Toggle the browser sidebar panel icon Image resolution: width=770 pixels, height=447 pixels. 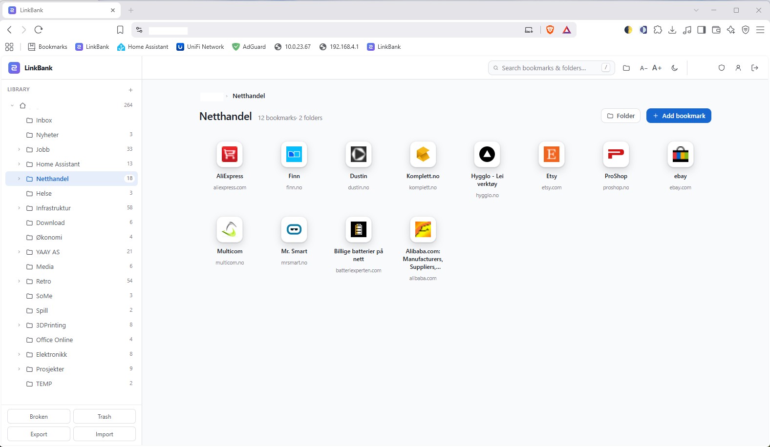click(x=702, y=30)
